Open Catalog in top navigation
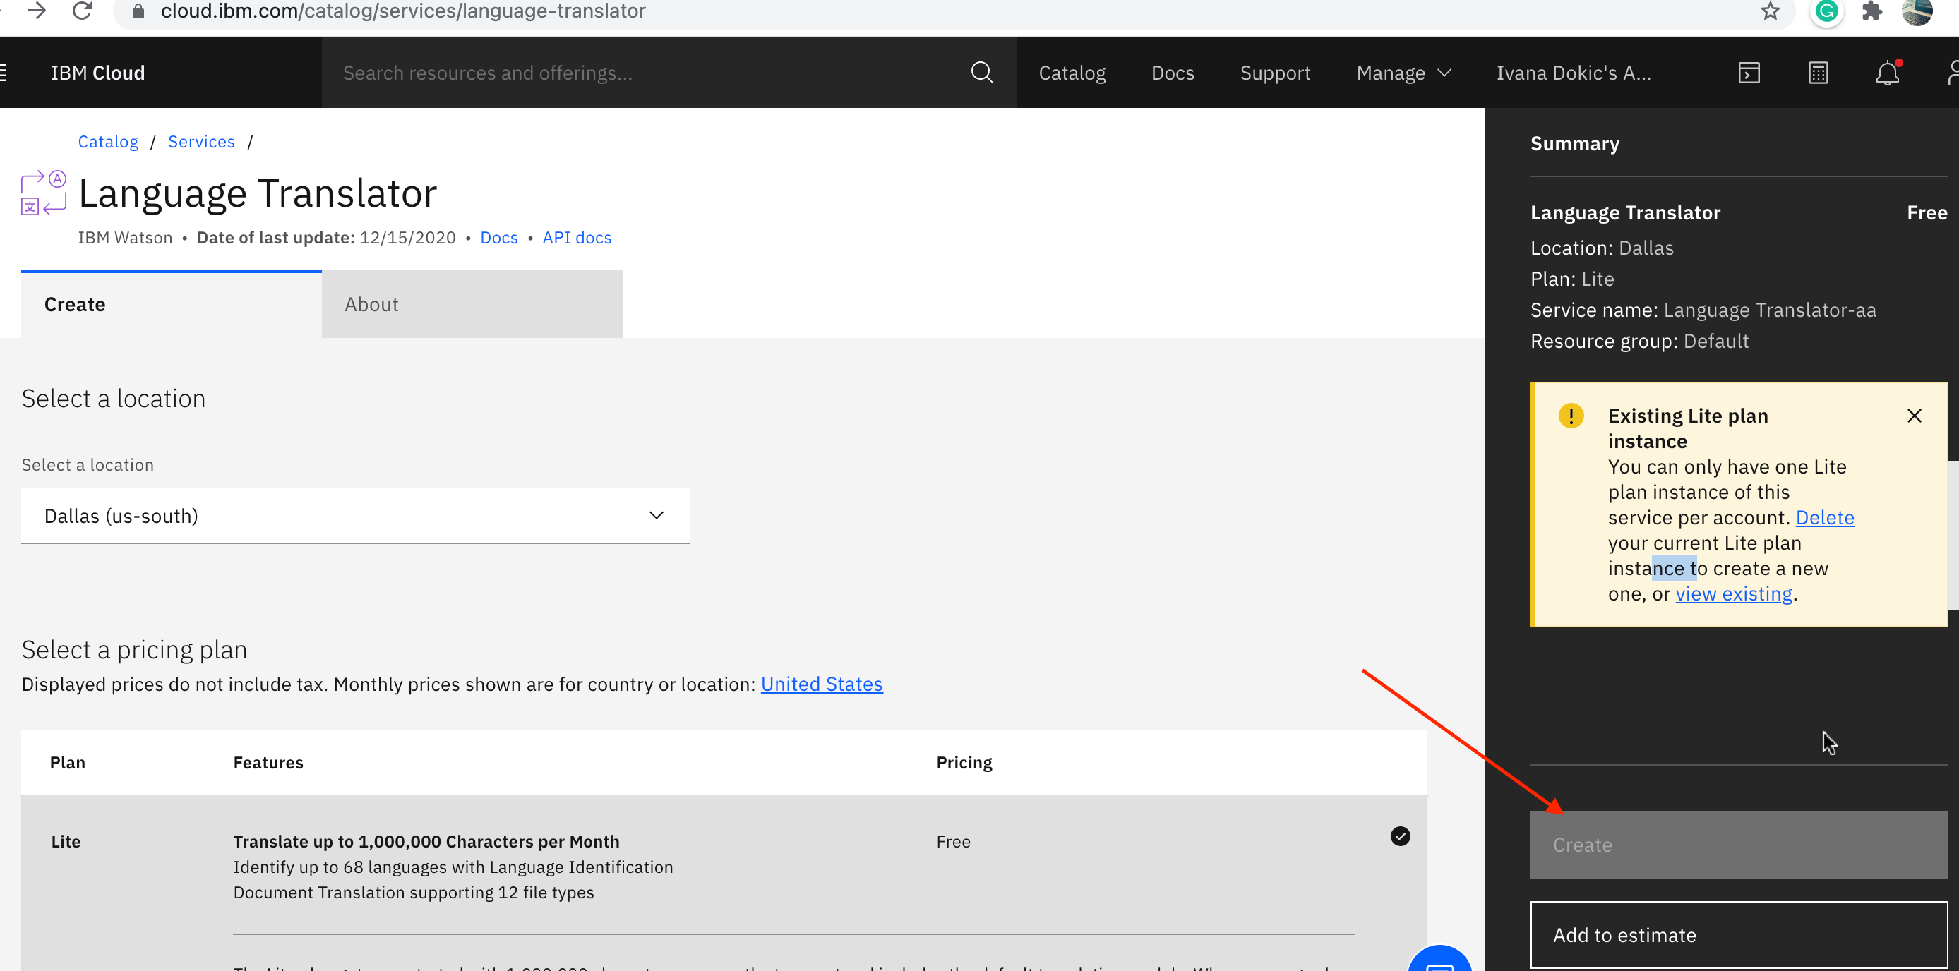The image size is (1959, 971). click(1072, 73)
